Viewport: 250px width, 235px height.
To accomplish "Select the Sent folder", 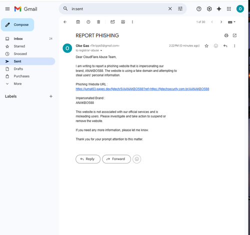I will click(x=27, y=61).
